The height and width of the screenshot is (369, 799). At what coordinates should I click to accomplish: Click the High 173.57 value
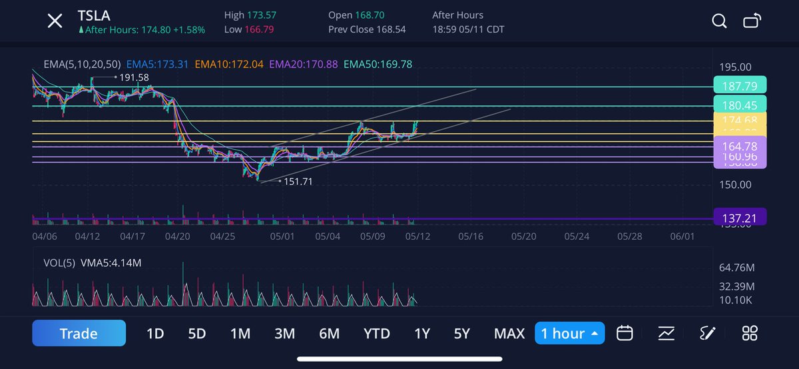pos(251,15)
